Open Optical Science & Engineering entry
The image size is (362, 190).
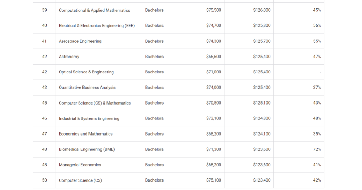click(86, 72)
